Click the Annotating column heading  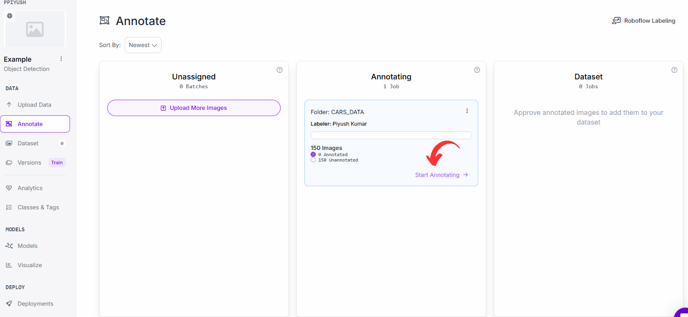coord(391,77)
